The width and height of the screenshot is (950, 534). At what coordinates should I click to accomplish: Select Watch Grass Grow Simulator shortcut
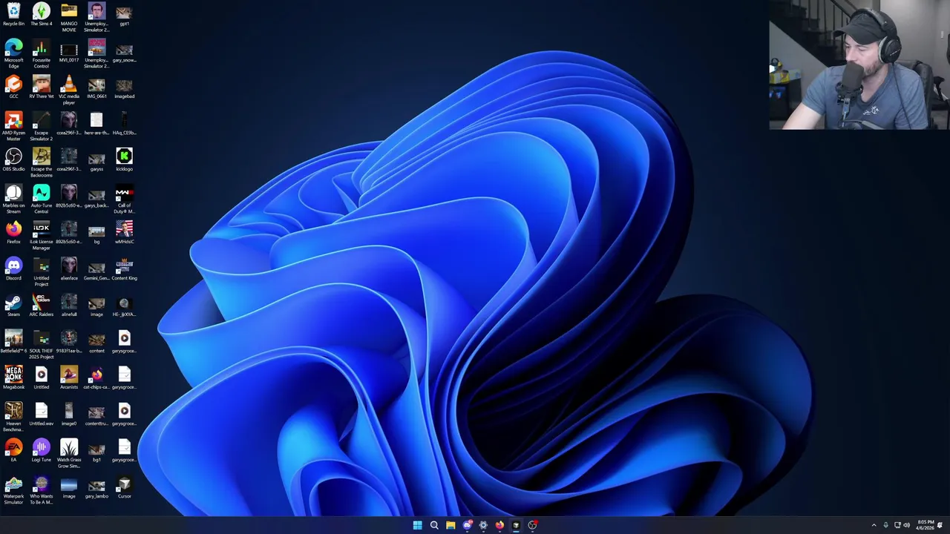click(69, 453)
